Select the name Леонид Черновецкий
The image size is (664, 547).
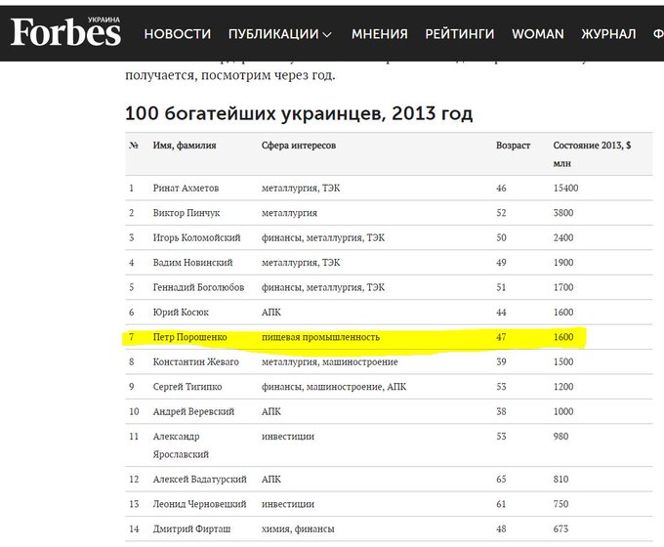(x=199, y=504)
